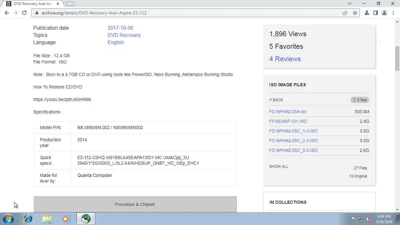Launch Internet Explorer from taskbar
The height and width of the screenshot is (225, 400).
pyautogui.click(x=28, y=219)
